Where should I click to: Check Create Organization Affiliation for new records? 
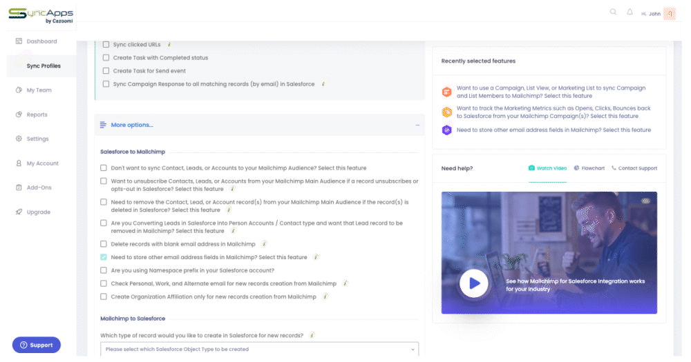104,297
